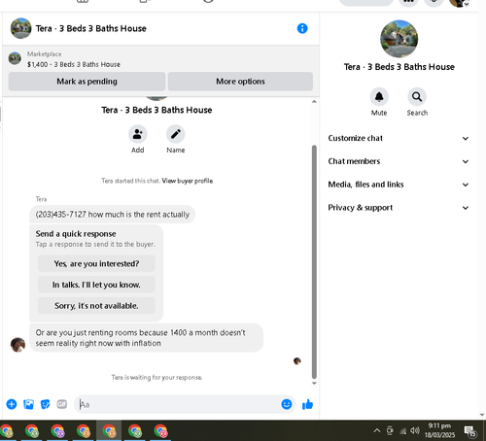This screenshot has width=486, height=441.
Task: Send quick reply "Yes, are you interested?"
Action: 96,263
